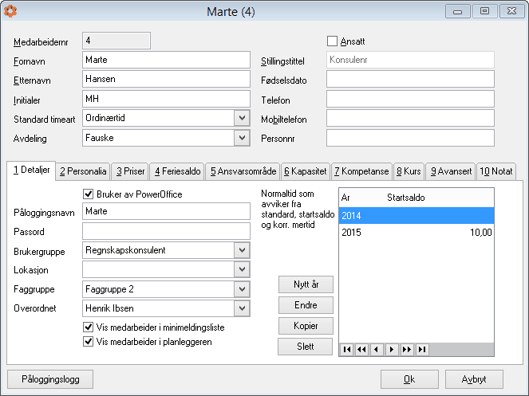The height and width of the screenshot is (396, 529).
Task: Maximize the Marte window
Action: tap(484, 11)
